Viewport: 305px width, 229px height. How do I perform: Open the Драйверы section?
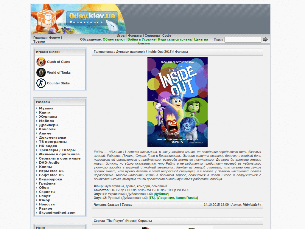(x=49, y=125)
